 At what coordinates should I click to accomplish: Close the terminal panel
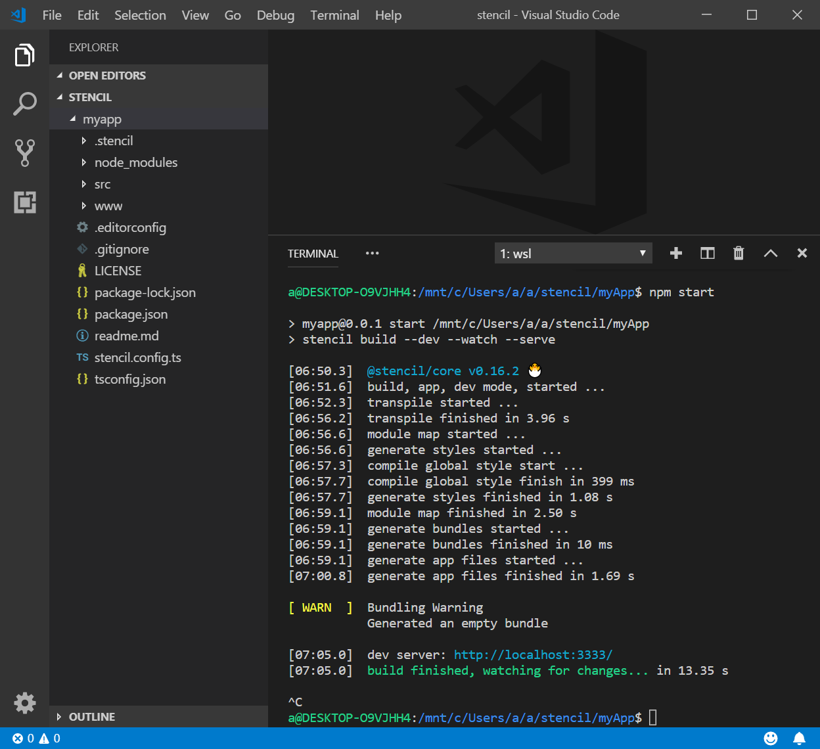click(x=802, y=254)
